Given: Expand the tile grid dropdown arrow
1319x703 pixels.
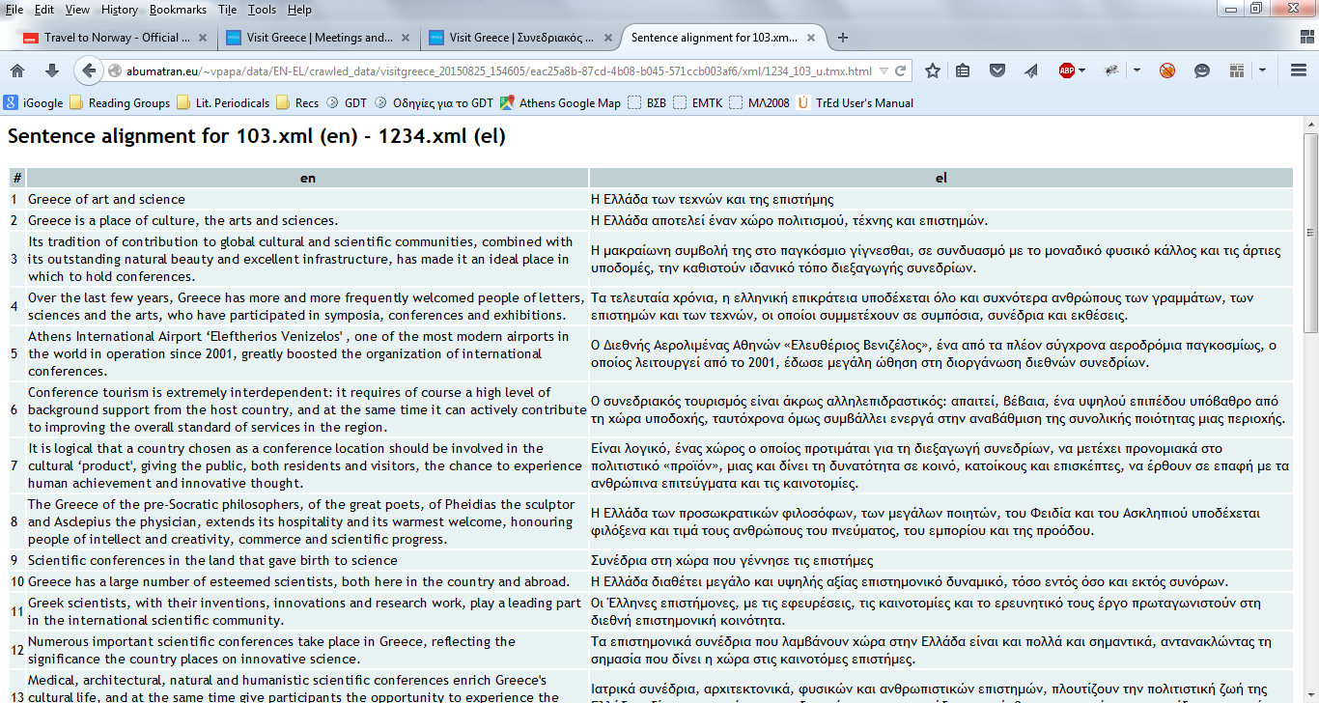Looking at the screenshot, I should pyautogui.click(x=1262, y=70).
